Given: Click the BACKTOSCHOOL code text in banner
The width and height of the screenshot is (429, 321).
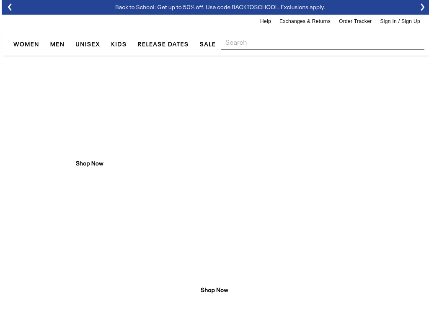Looking at the screenshot, I should point(255,7).
